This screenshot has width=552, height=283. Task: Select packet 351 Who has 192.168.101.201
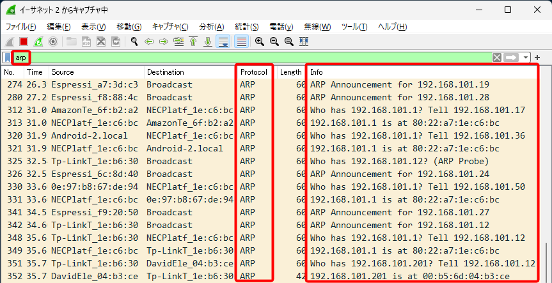[x=270, y=264]
